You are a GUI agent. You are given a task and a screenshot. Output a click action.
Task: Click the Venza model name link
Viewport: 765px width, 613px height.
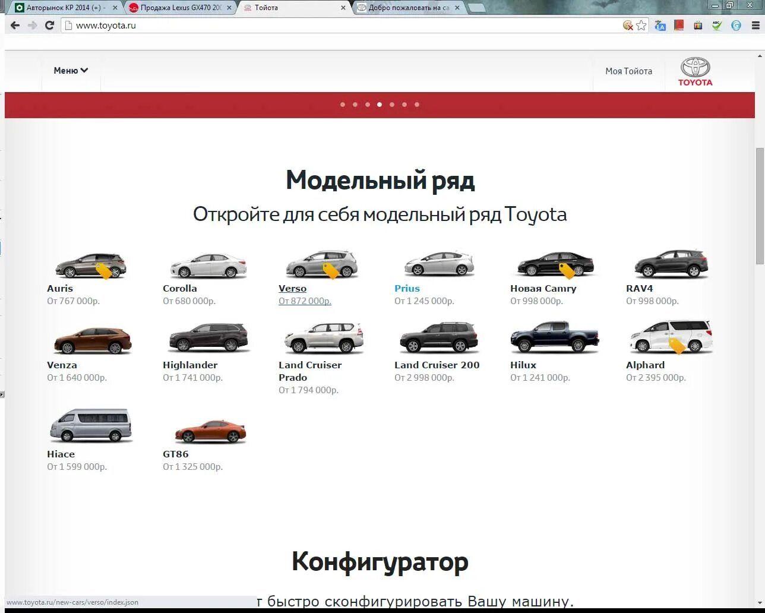click(x=62, y=365)
